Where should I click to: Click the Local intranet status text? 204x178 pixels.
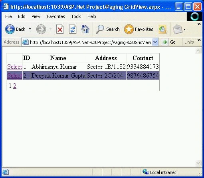click(163, 172)
